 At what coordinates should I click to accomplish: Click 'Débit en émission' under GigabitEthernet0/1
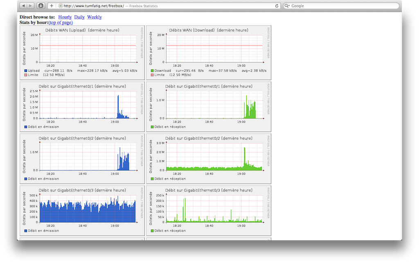pyautogui.click(x=43, y=127)
